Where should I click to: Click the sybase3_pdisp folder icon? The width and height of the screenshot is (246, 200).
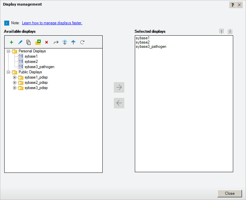pyautogui.click(x=21, y=88)
